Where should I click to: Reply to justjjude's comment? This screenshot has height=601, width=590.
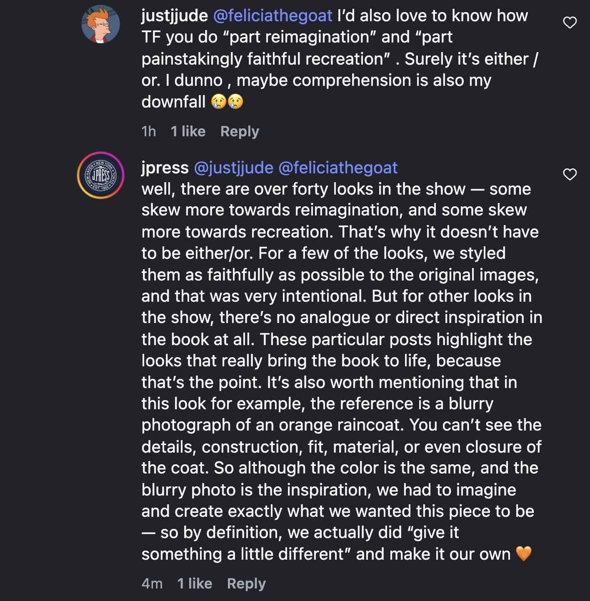(x=239, y=131)
